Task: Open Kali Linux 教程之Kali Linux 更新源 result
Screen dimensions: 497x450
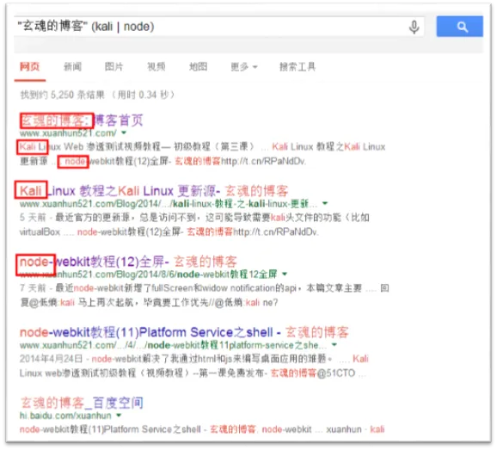Action: click(x=154, y=191)
